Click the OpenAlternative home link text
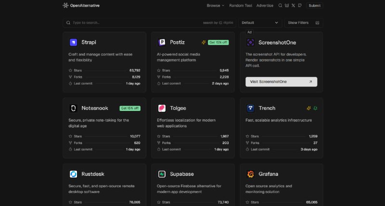The image size is (385, 206). 85,5
